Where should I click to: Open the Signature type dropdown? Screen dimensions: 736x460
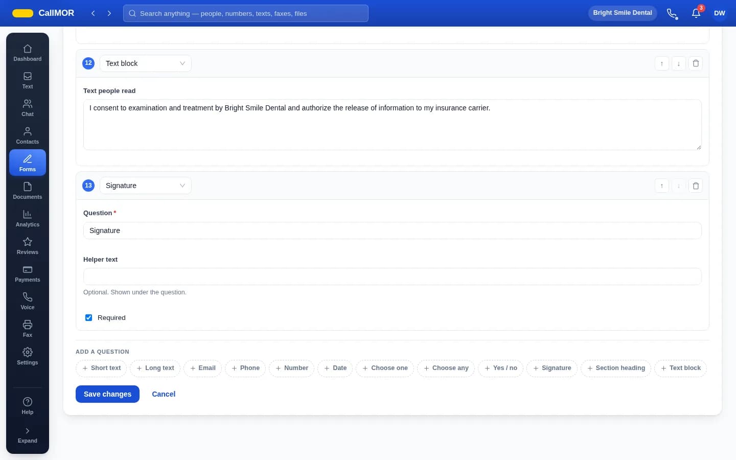(x=145, y=186)
